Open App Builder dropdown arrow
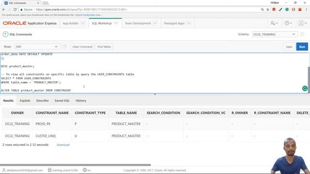 (83, 23)
